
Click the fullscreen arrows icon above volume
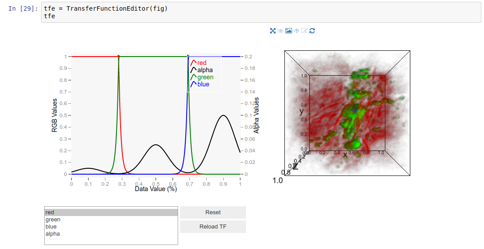tap(272, 31)
